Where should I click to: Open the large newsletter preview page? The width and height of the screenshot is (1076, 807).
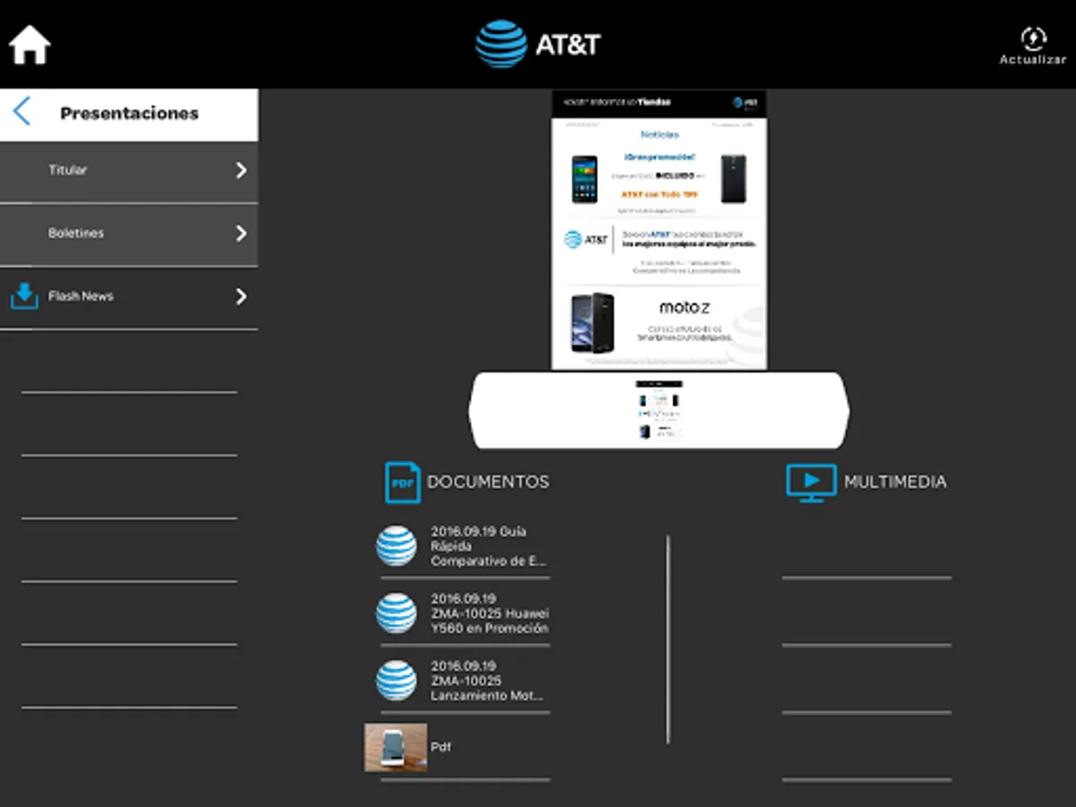[659, 230]
